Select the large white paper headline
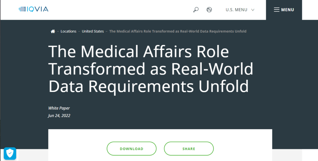This screenshot has width=318, height=161. 151,69
